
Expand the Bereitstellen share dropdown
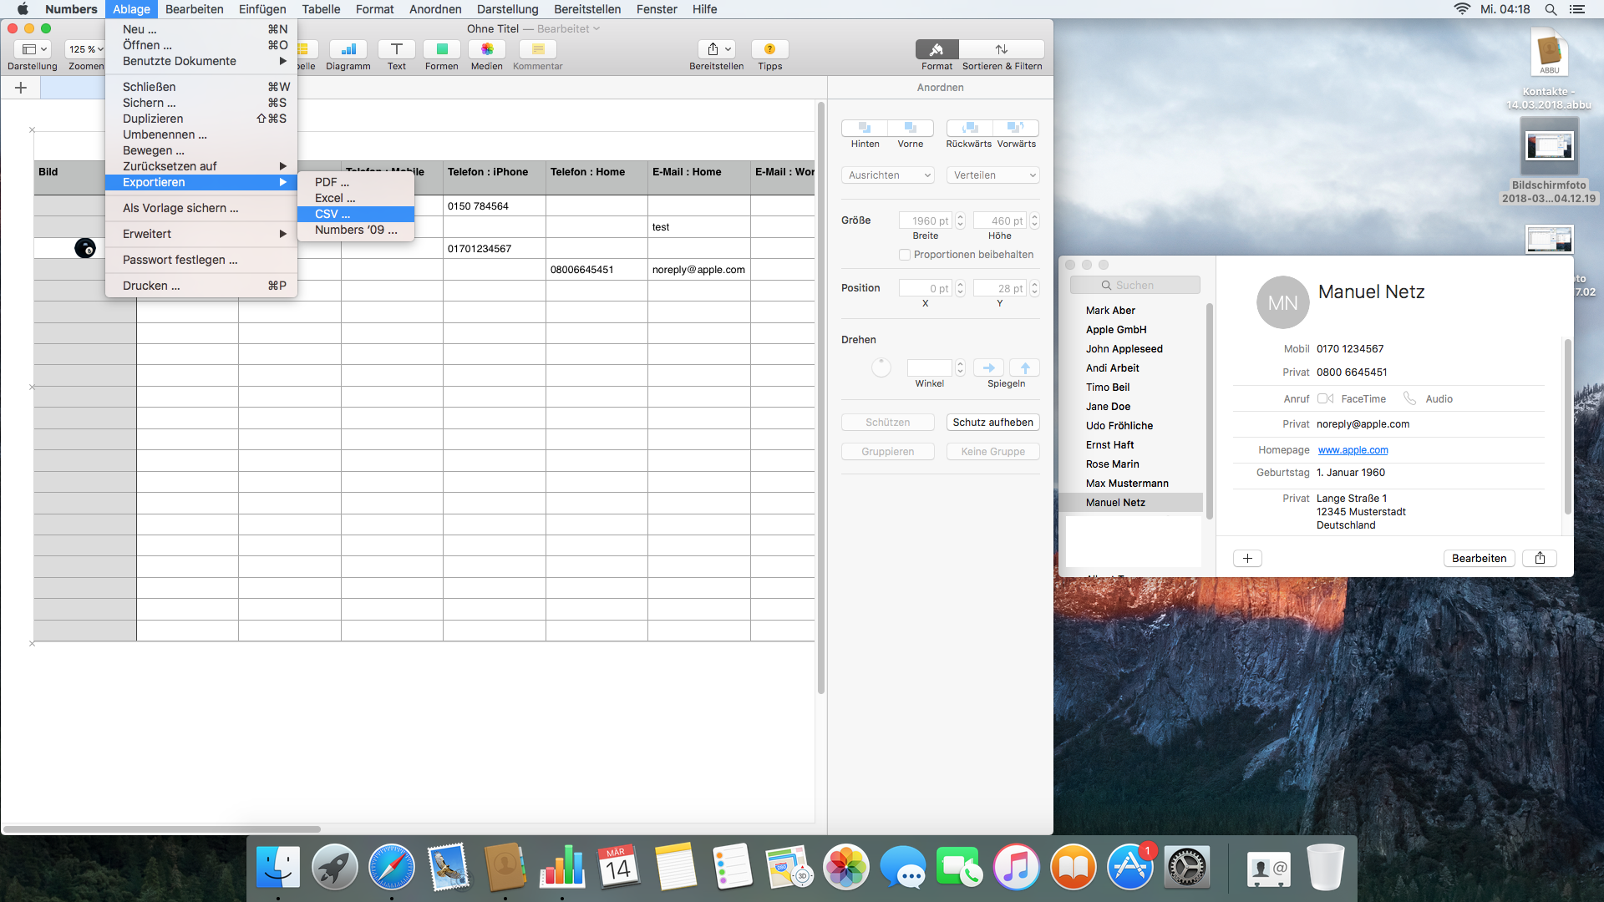pyautogui.click(x=718, y=49)
